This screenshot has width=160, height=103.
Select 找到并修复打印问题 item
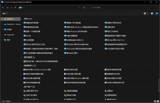click(113, 78)
